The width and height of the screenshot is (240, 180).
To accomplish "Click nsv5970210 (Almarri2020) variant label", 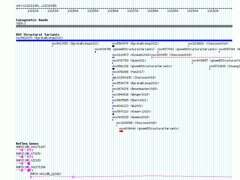I will coord(132,111).
